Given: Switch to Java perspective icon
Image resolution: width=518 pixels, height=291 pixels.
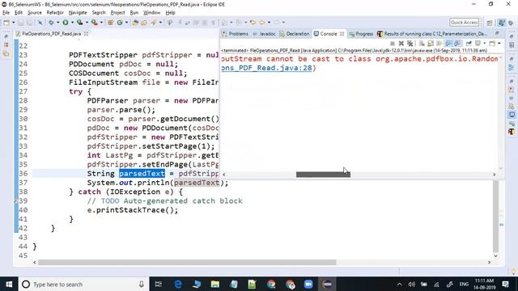Looking at the screenshot, I should [502, 23].
